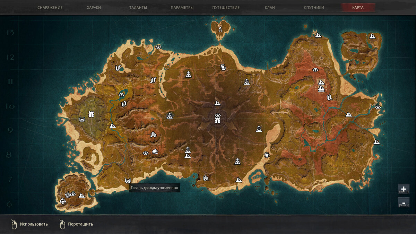This screenshot has width=416, height=234.
Task: Select the boat marker at the eastern river fork
Action: click(x=349, y=114)
